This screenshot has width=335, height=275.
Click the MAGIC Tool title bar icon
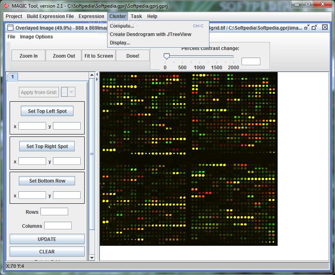(x=6, y=6)
